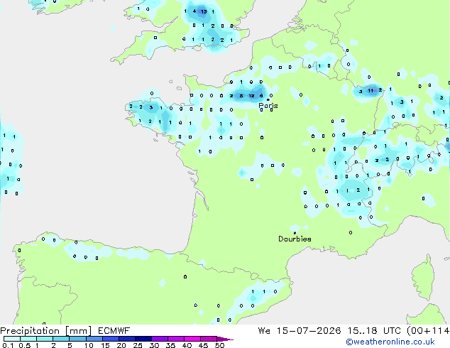
Task: Click the '12' precipitation value west of Paris
Action: [251, 96]
